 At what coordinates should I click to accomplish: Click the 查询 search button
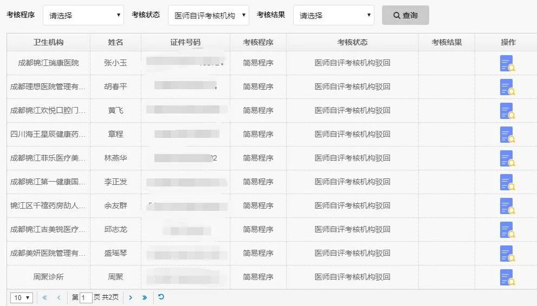(x=405, y=15)
